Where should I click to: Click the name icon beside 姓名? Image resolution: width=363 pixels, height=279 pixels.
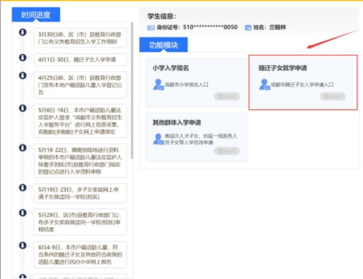248,28
